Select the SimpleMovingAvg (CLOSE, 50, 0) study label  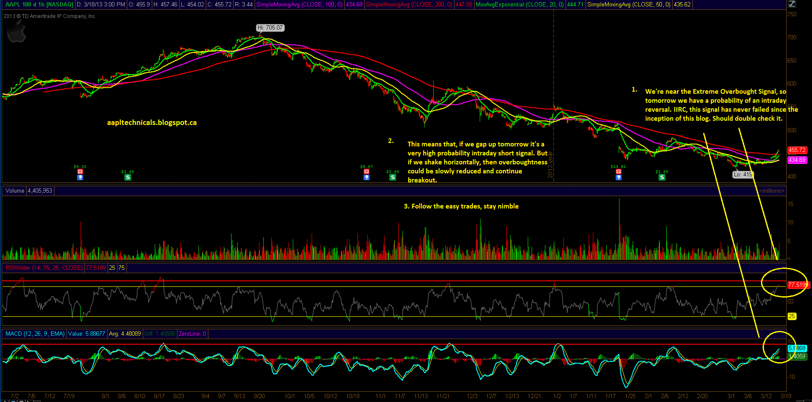[629, 4]
